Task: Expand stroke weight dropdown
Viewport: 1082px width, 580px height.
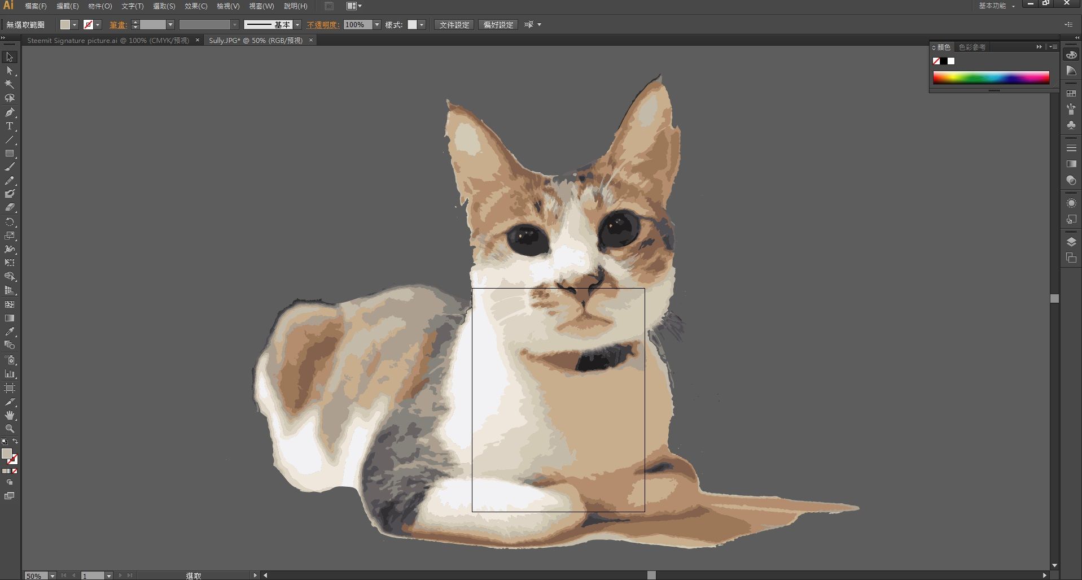Action: 170,25
